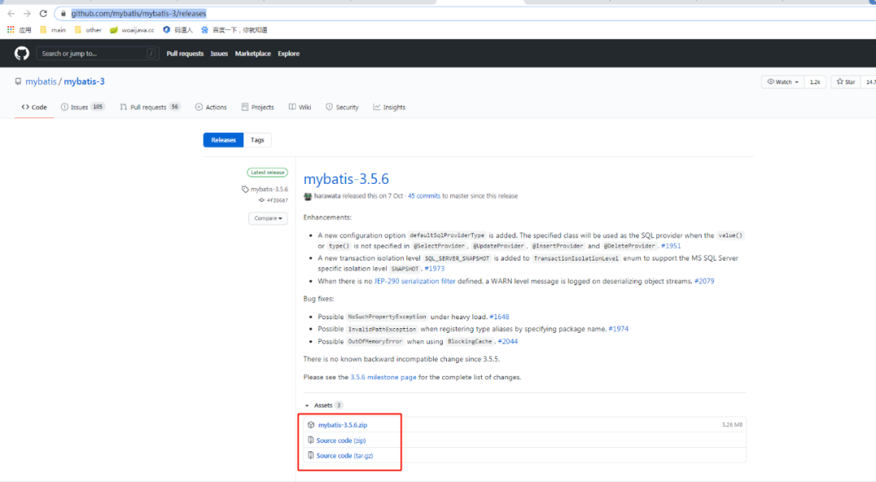The height and width of the screenshot is (482, 876).
Task: Open JEP-290 serialization filter link
Action: (414, 281)
